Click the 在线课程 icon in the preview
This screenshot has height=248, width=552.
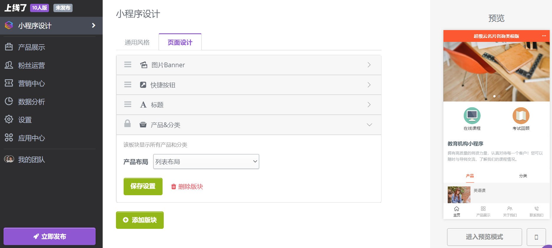click(472, 116)
